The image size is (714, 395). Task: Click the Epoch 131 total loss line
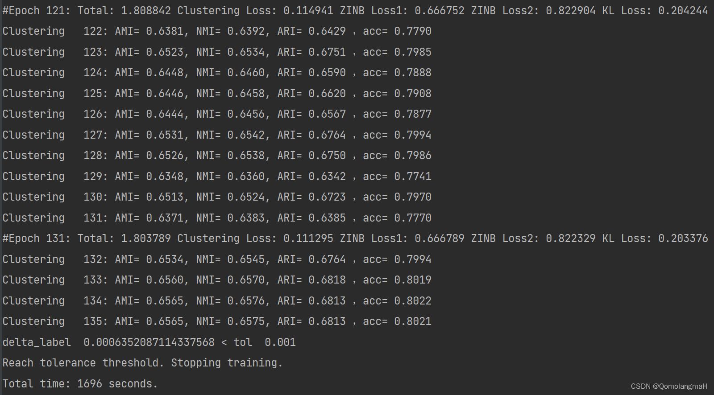click(x=355, y=239)
